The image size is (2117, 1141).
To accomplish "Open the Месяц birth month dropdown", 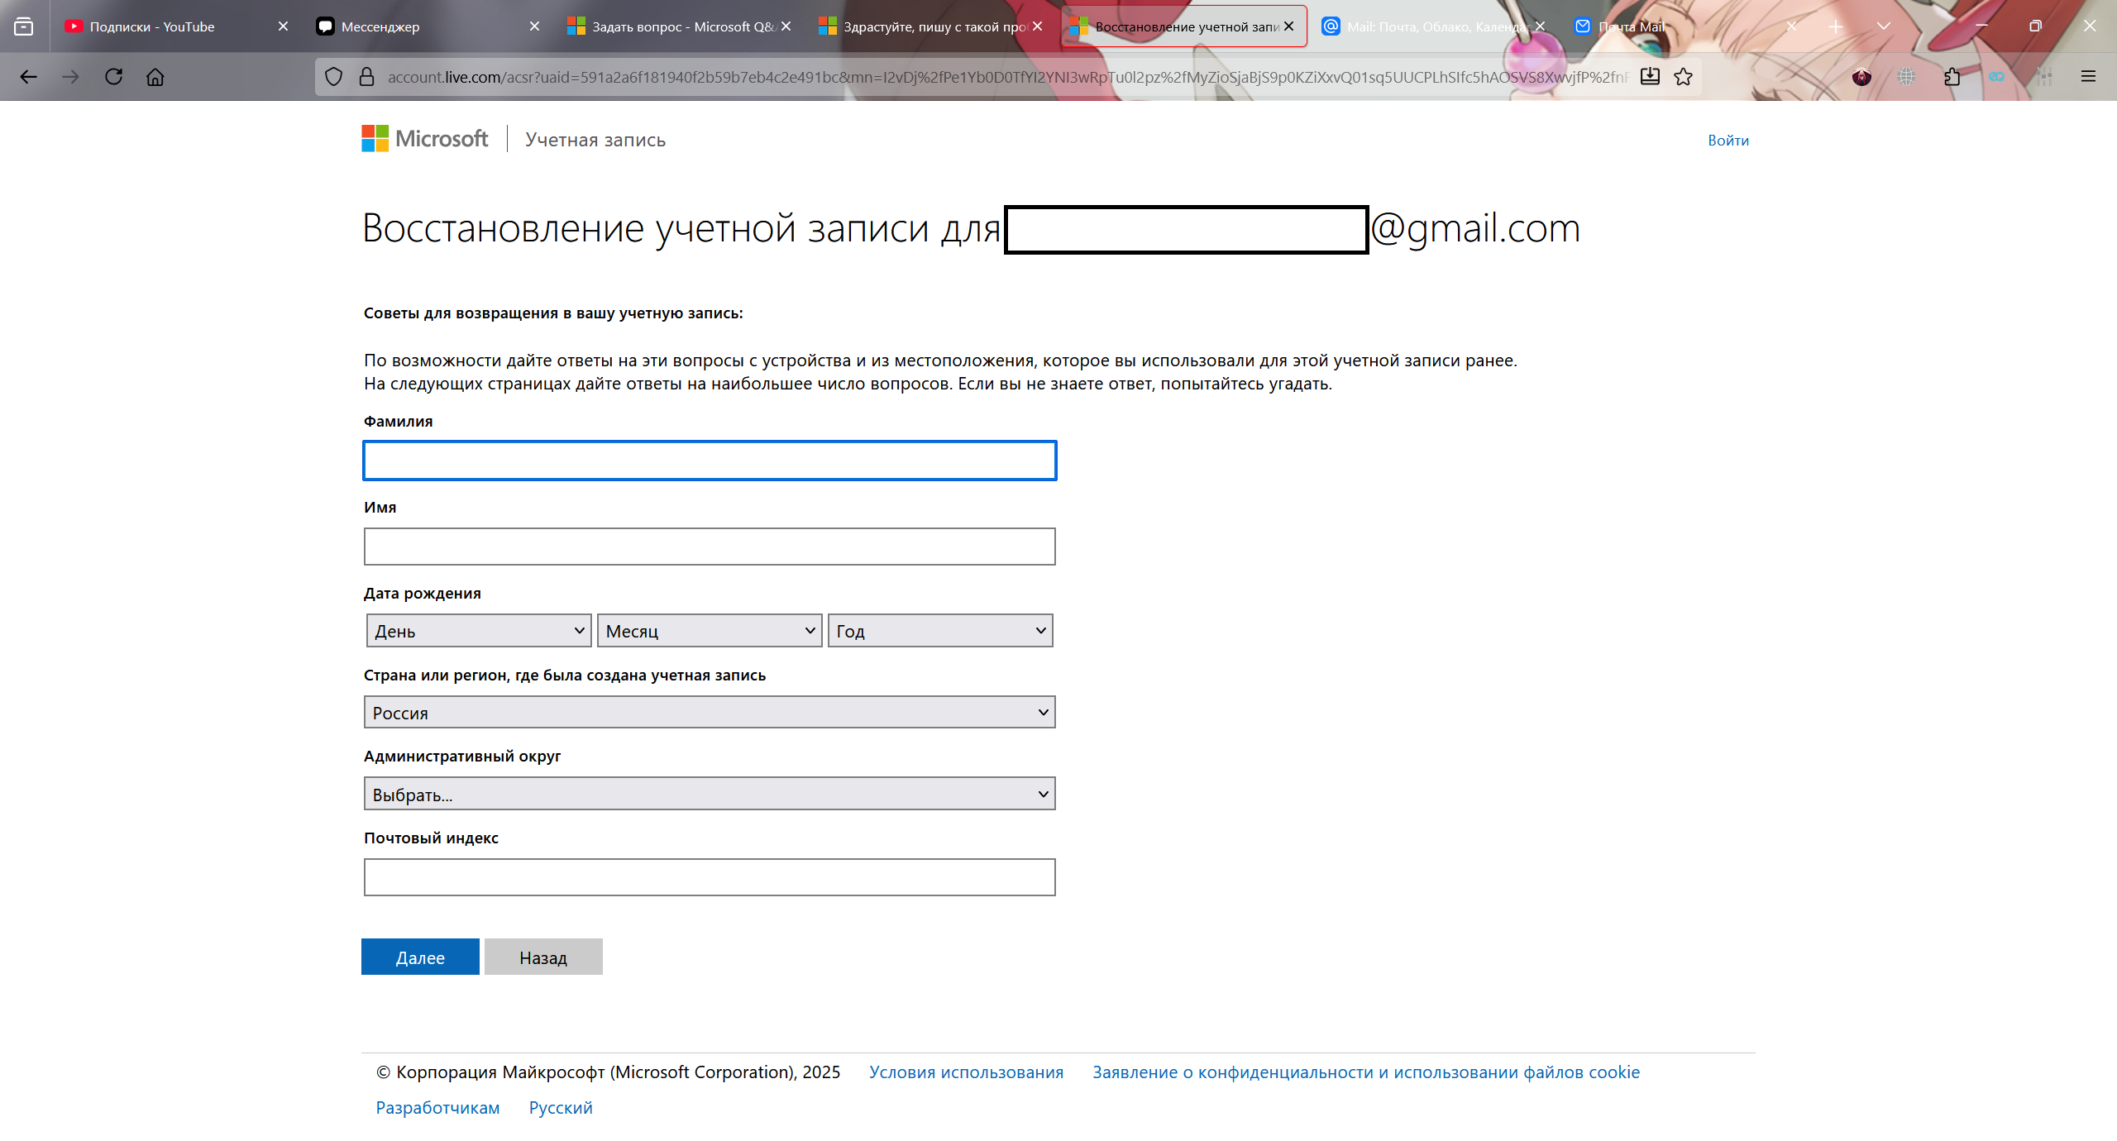I will (x=710, y=631).
